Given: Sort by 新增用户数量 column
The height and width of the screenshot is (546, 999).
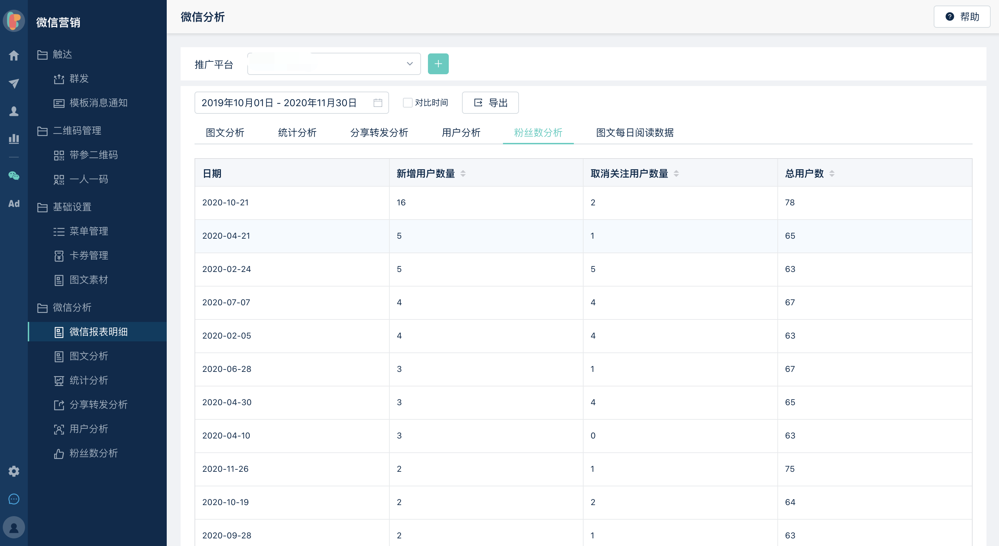Looking at the screenshot, I should pyautogui.click(x=463, y=173).
